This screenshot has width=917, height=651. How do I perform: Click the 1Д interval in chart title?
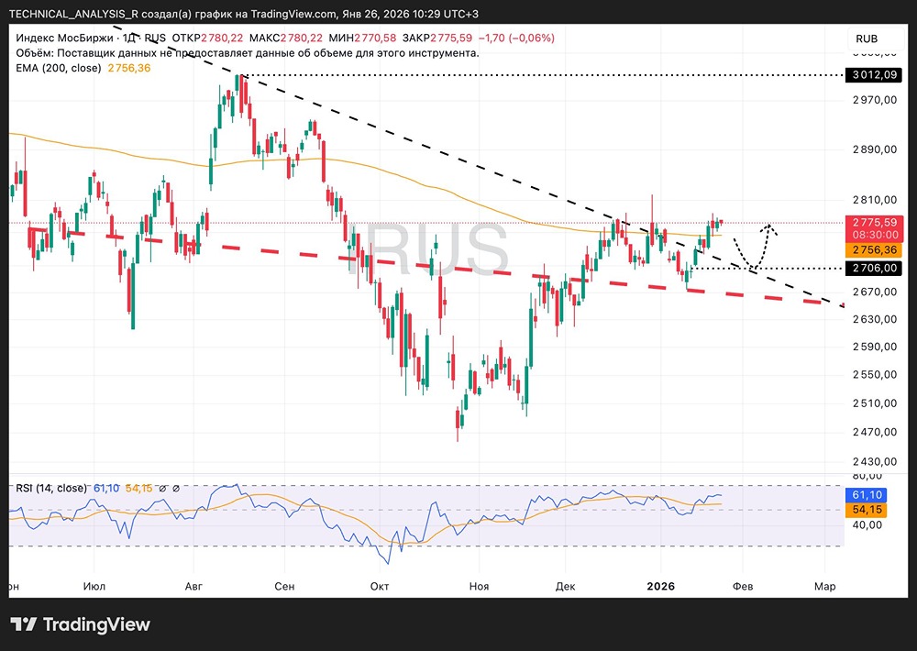coord(129,38)
